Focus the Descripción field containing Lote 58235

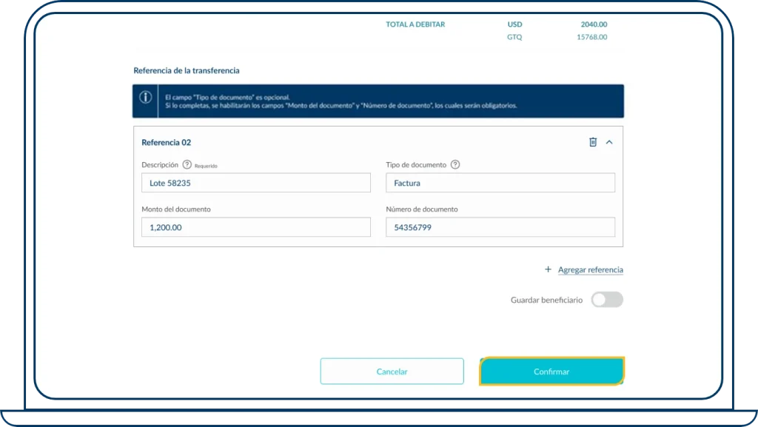click(x=255, y=183)
